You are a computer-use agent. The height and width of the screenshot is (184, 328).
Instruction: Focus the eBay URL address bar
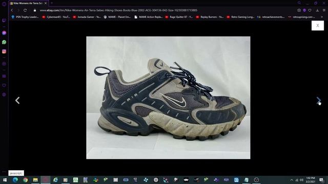pos(118,10)
